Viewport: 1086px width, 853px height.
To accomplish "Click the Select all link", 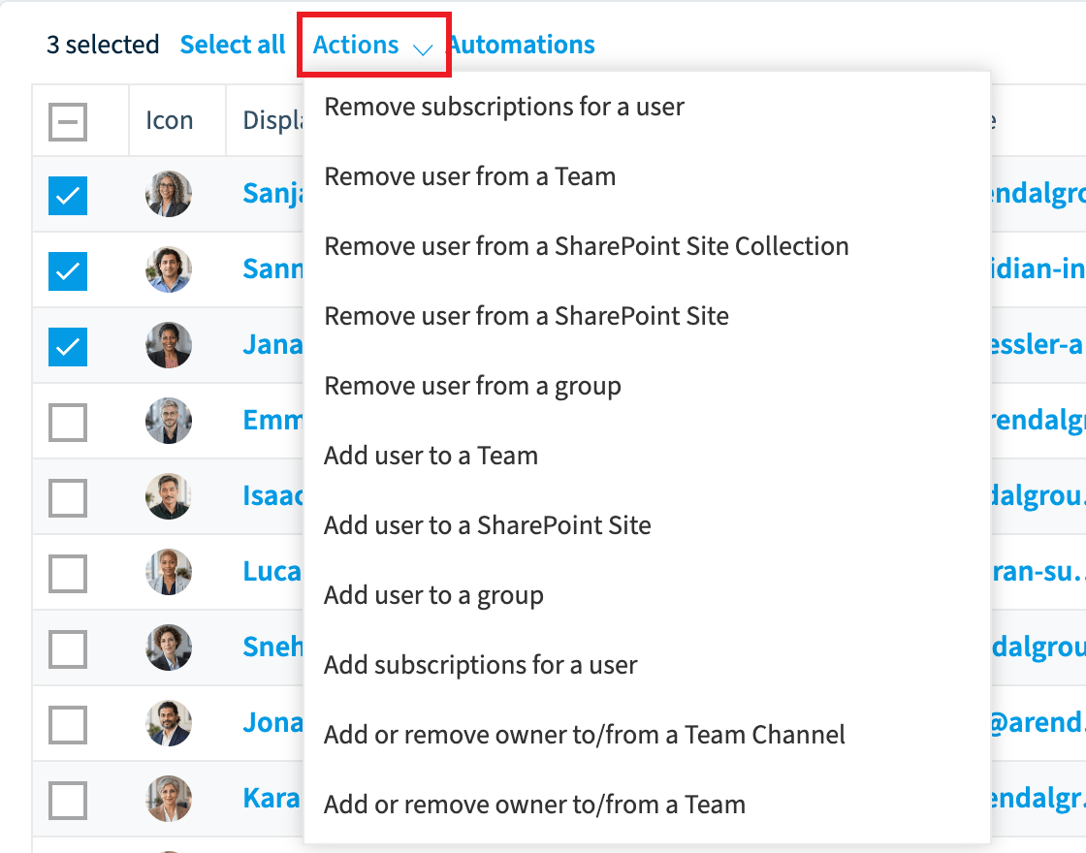I will click(233, 45).
